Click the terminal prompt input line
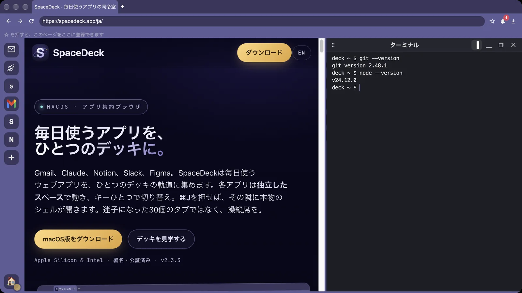 pyautogui.click(x=424, y=88)
